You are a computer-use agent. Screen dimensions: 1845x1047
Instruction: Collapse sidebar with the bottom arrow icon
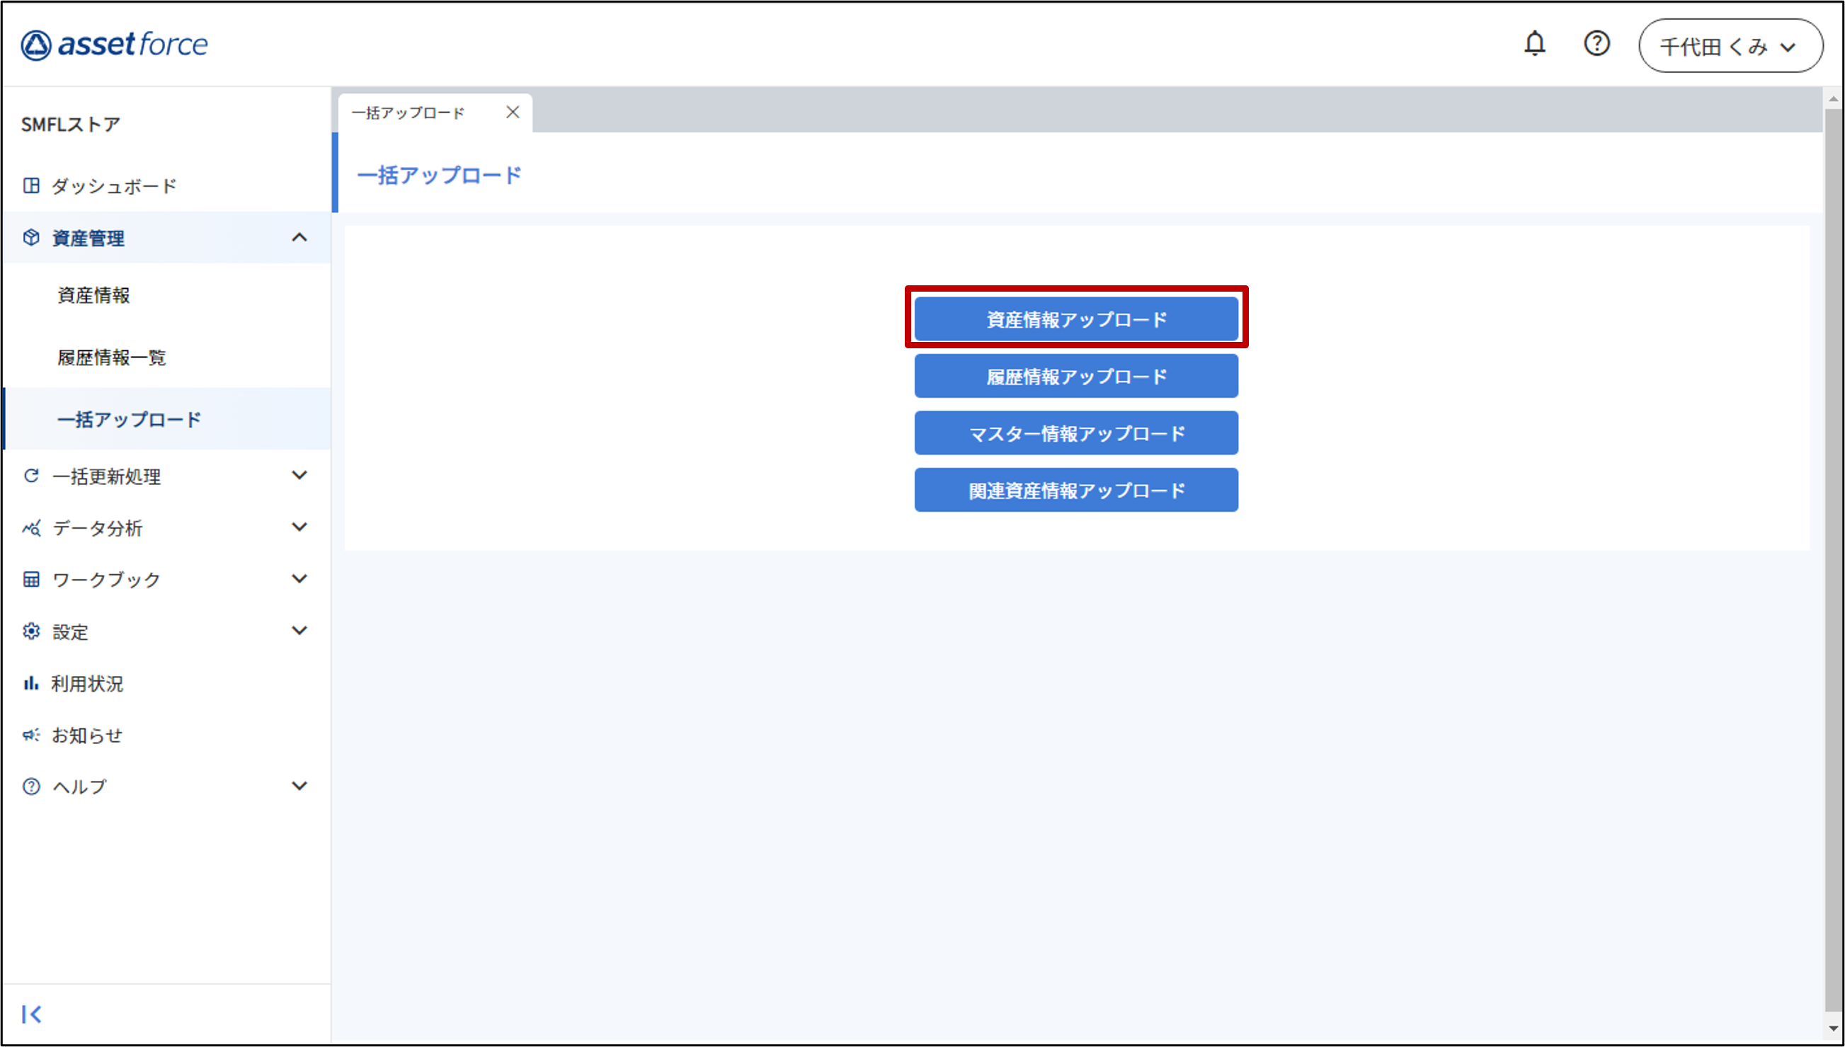pos(32,1014)
